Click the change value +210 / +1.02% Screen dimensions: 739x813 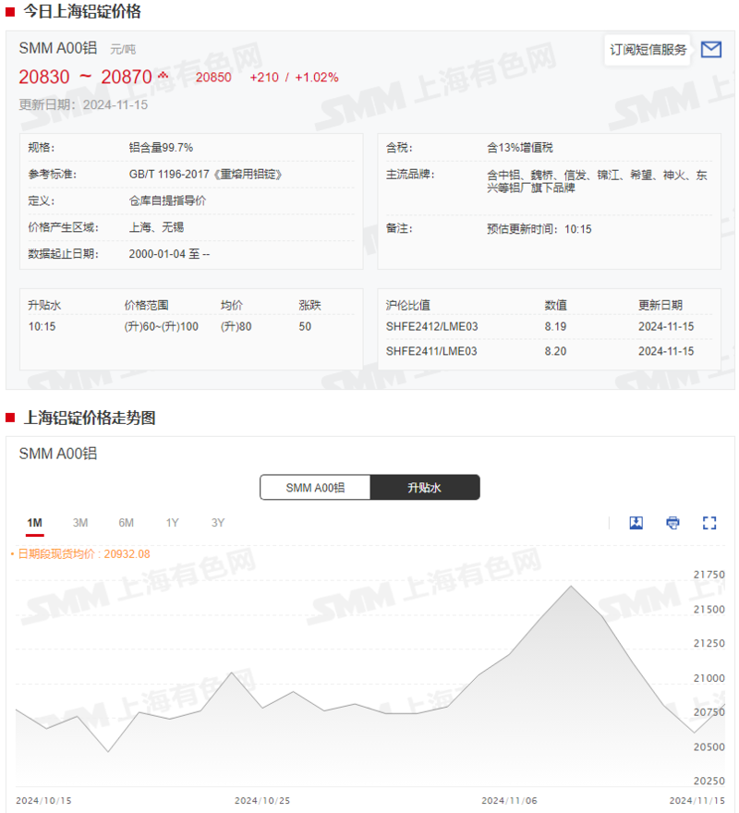tap(294, 78)
